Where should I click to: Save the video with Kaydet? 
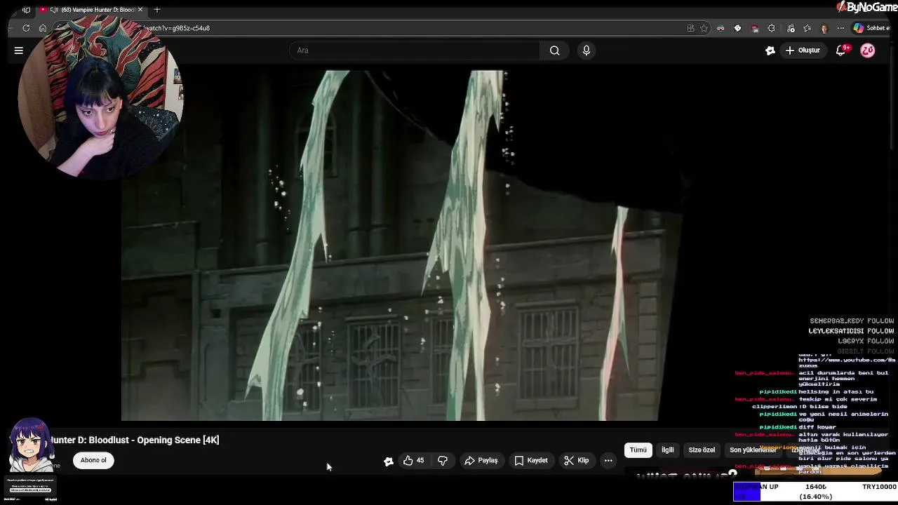pyautogui.click(x=531, y=460)
